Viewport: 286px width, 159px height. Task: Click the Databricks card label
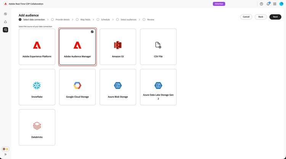37,137
